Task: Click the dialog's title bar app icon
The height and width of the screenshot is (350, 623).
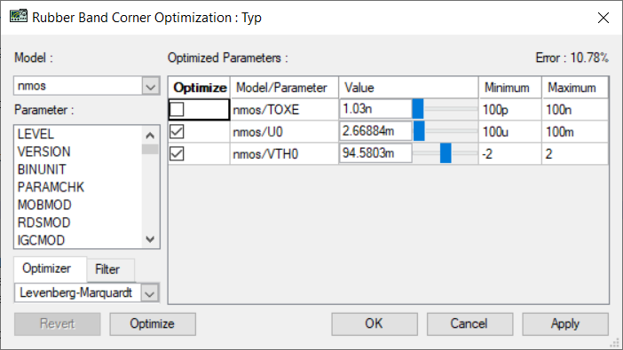Action: point(19,17)
